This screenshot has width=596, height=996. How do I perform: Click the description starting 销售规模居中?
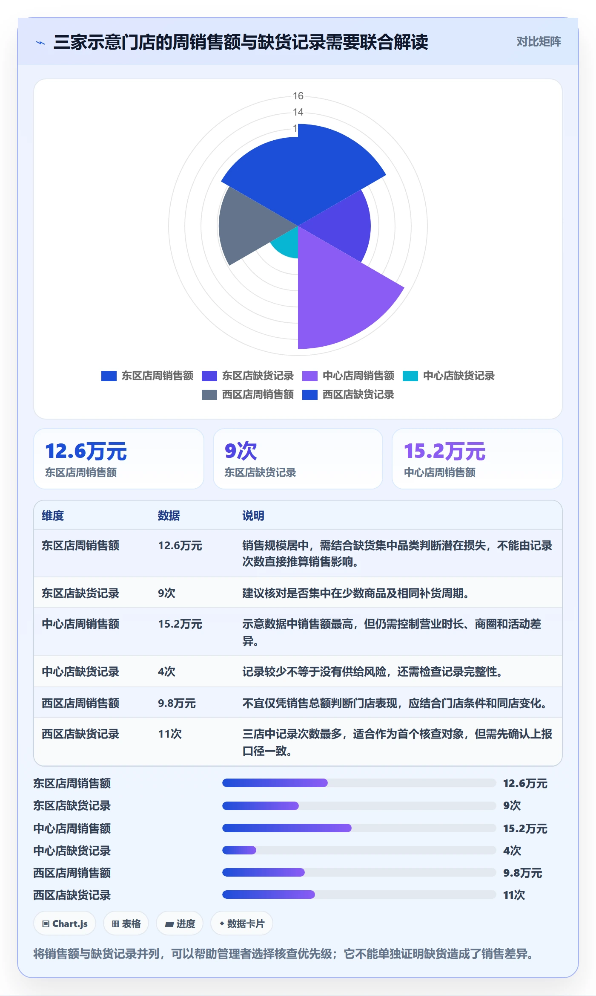pos(397,553)
